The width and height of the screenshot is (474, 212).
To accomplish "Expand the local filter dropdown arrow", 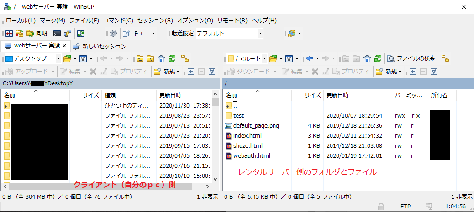I will click(x=91, y=58).
